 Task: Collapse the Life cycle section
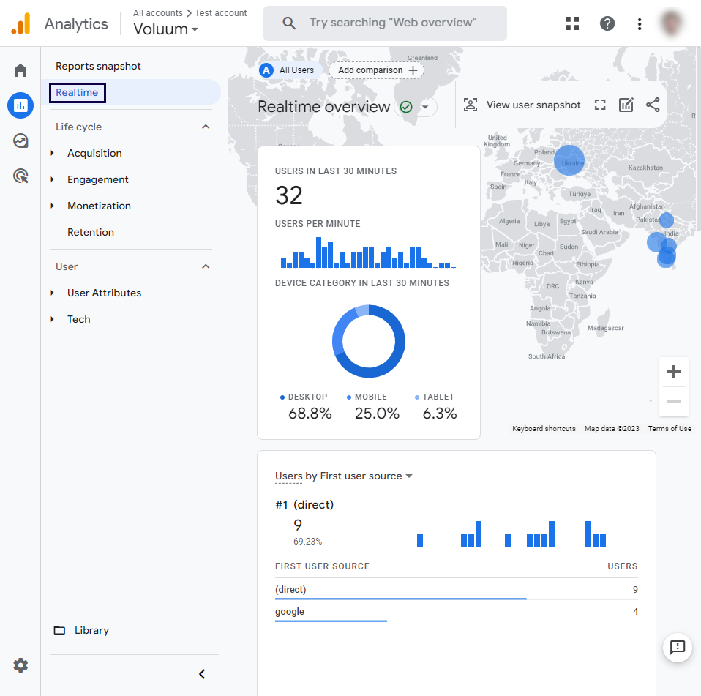pyautogui.click(x=206, y=127)
